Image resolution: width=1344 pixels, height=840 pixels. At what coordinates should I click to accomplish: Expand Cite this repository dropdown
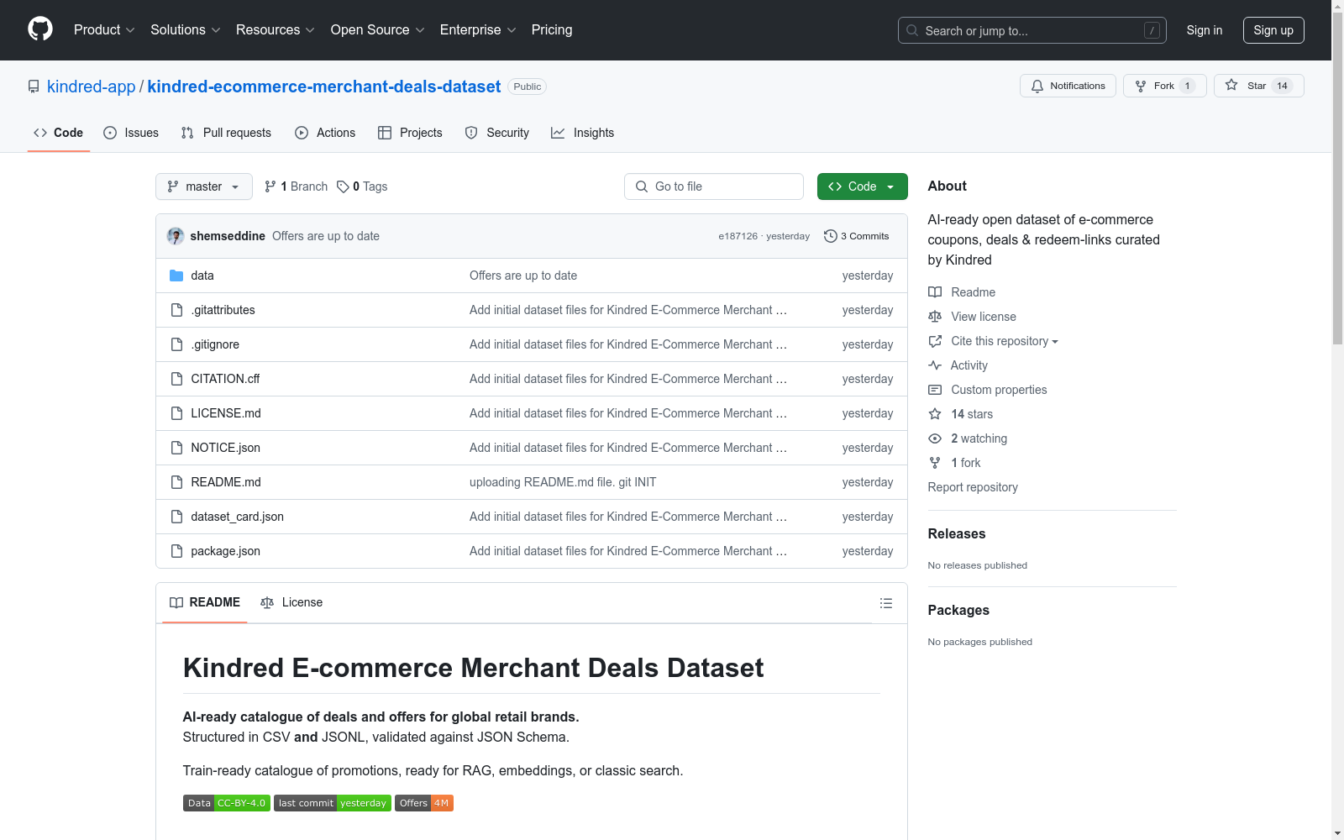pos(1005,341)
